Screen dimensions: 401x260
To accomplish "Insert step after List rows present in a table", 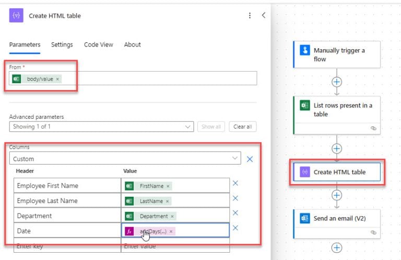I will coord(337,149).
